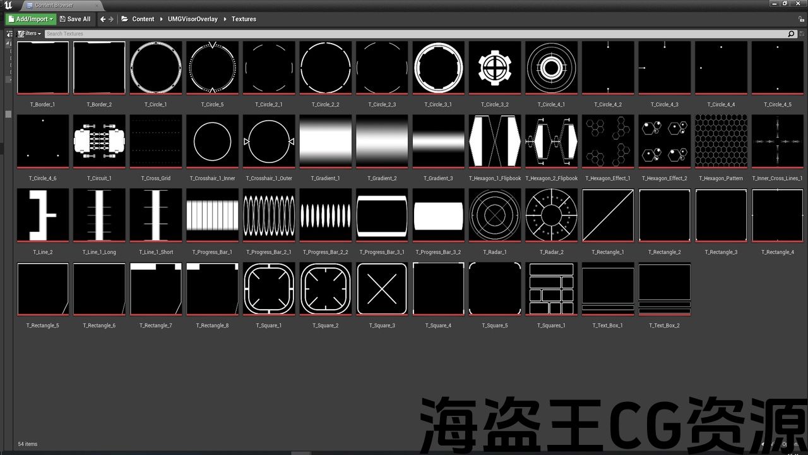This screenshot has height=455, width=808.
Task: Expand arrow after Content in breadcrumb
Action: click(161, 19)
